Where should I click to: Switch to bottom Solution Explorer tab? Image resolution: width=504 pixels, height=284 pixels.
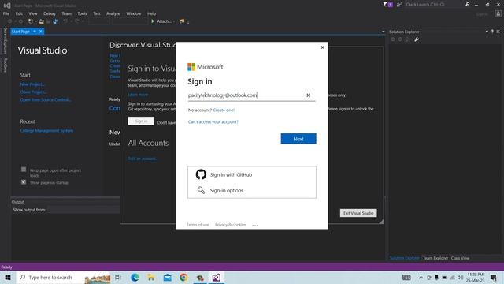point(404,258)
